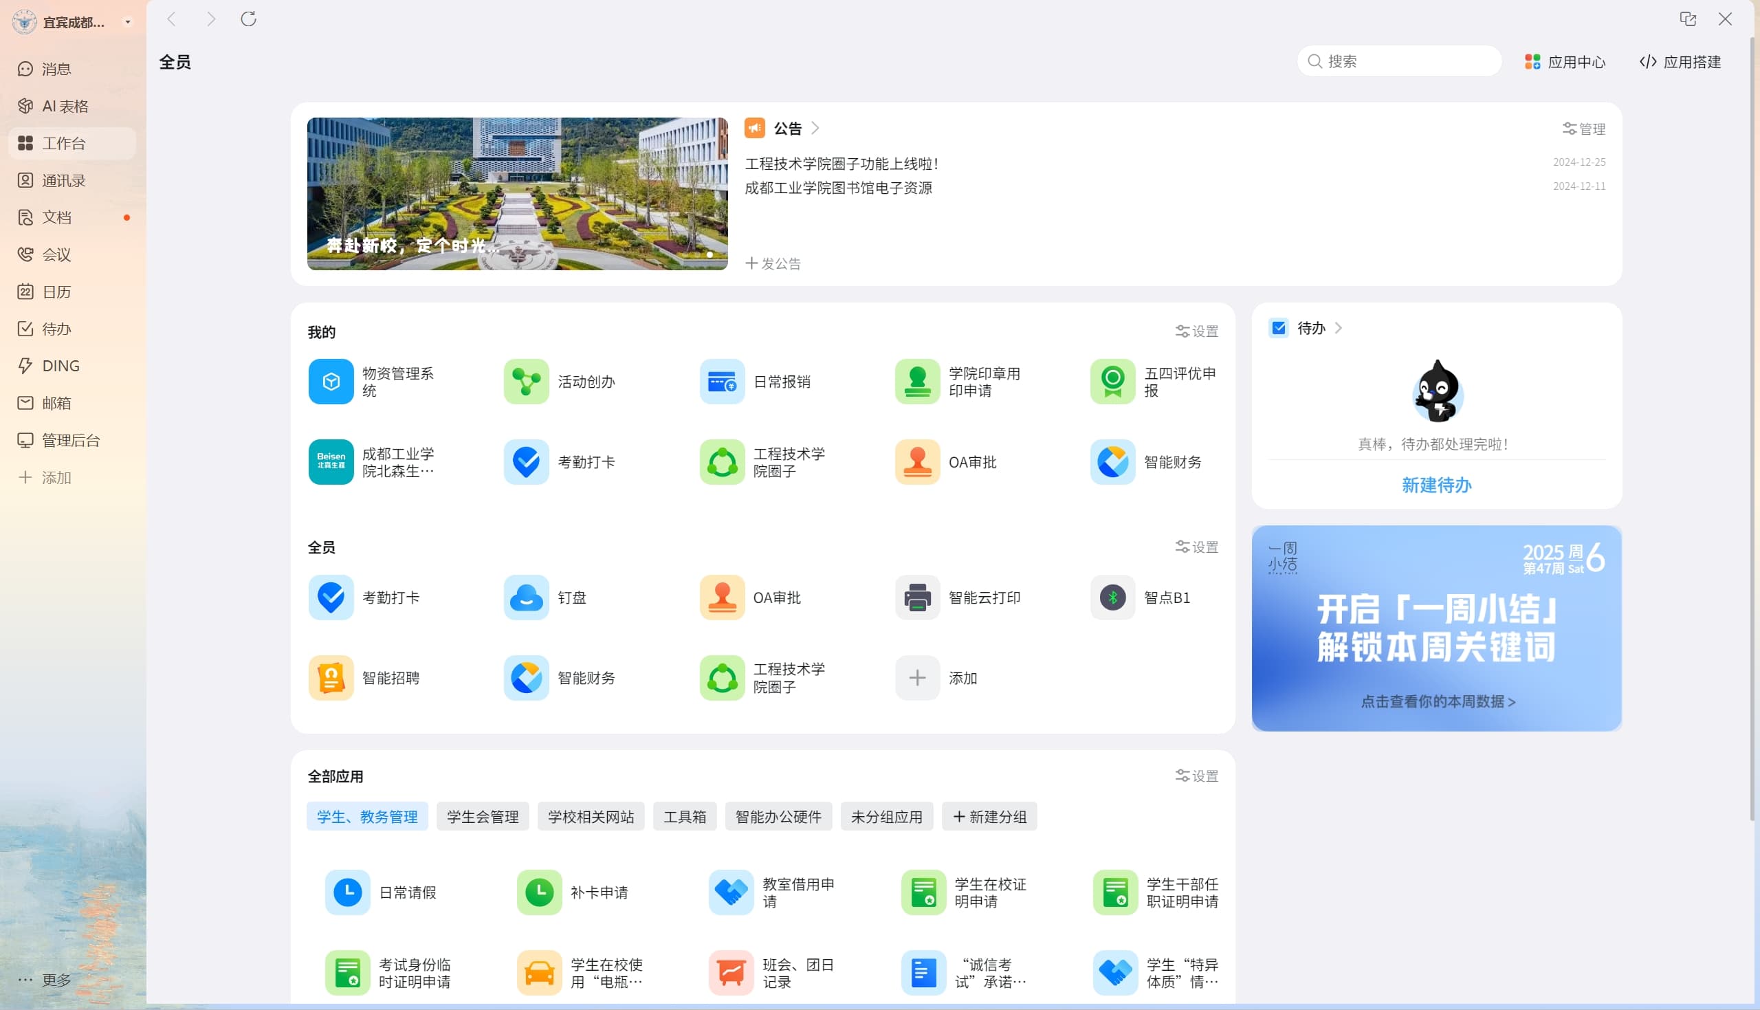Select DING in the left sidebar
Viewport: 1760px width, 1010px height.
[x=60, y=365]
